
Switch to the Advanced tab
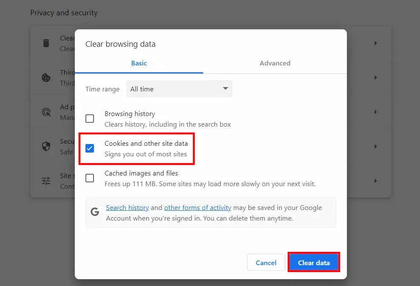[x=275, y=63]
